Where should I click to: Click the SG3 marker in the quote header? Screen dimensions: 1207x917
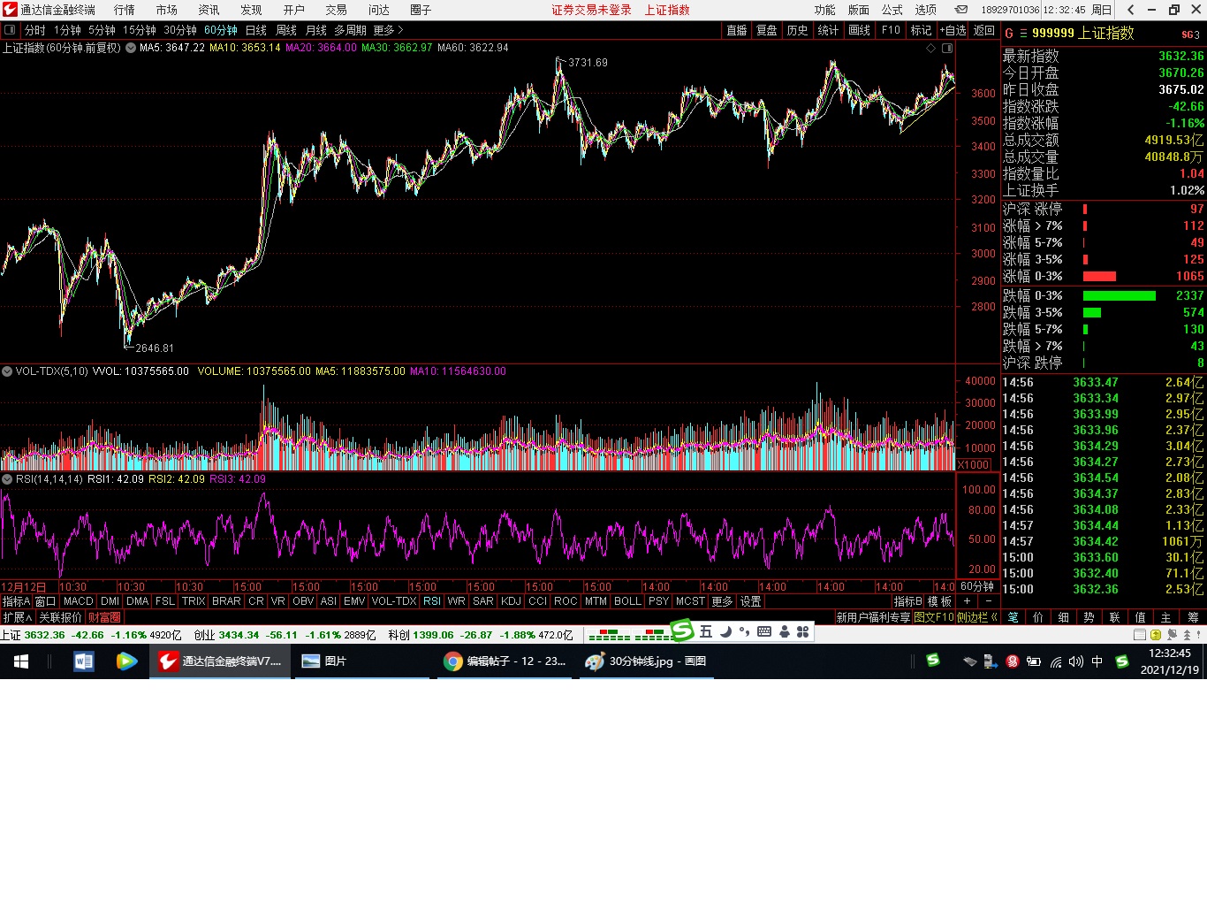click(1190, 34)
